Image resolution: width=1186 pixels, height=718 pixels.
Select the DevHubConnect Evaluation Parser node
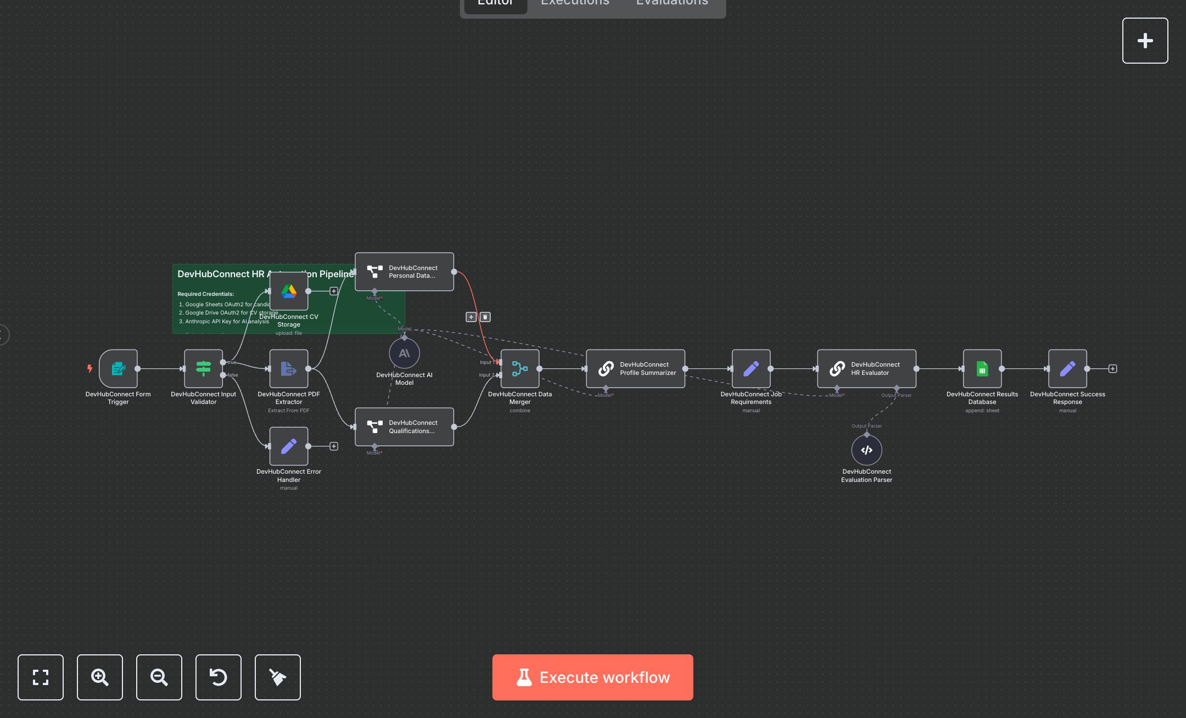point(866,450)
